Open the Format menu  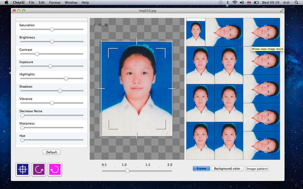(55, 3)
